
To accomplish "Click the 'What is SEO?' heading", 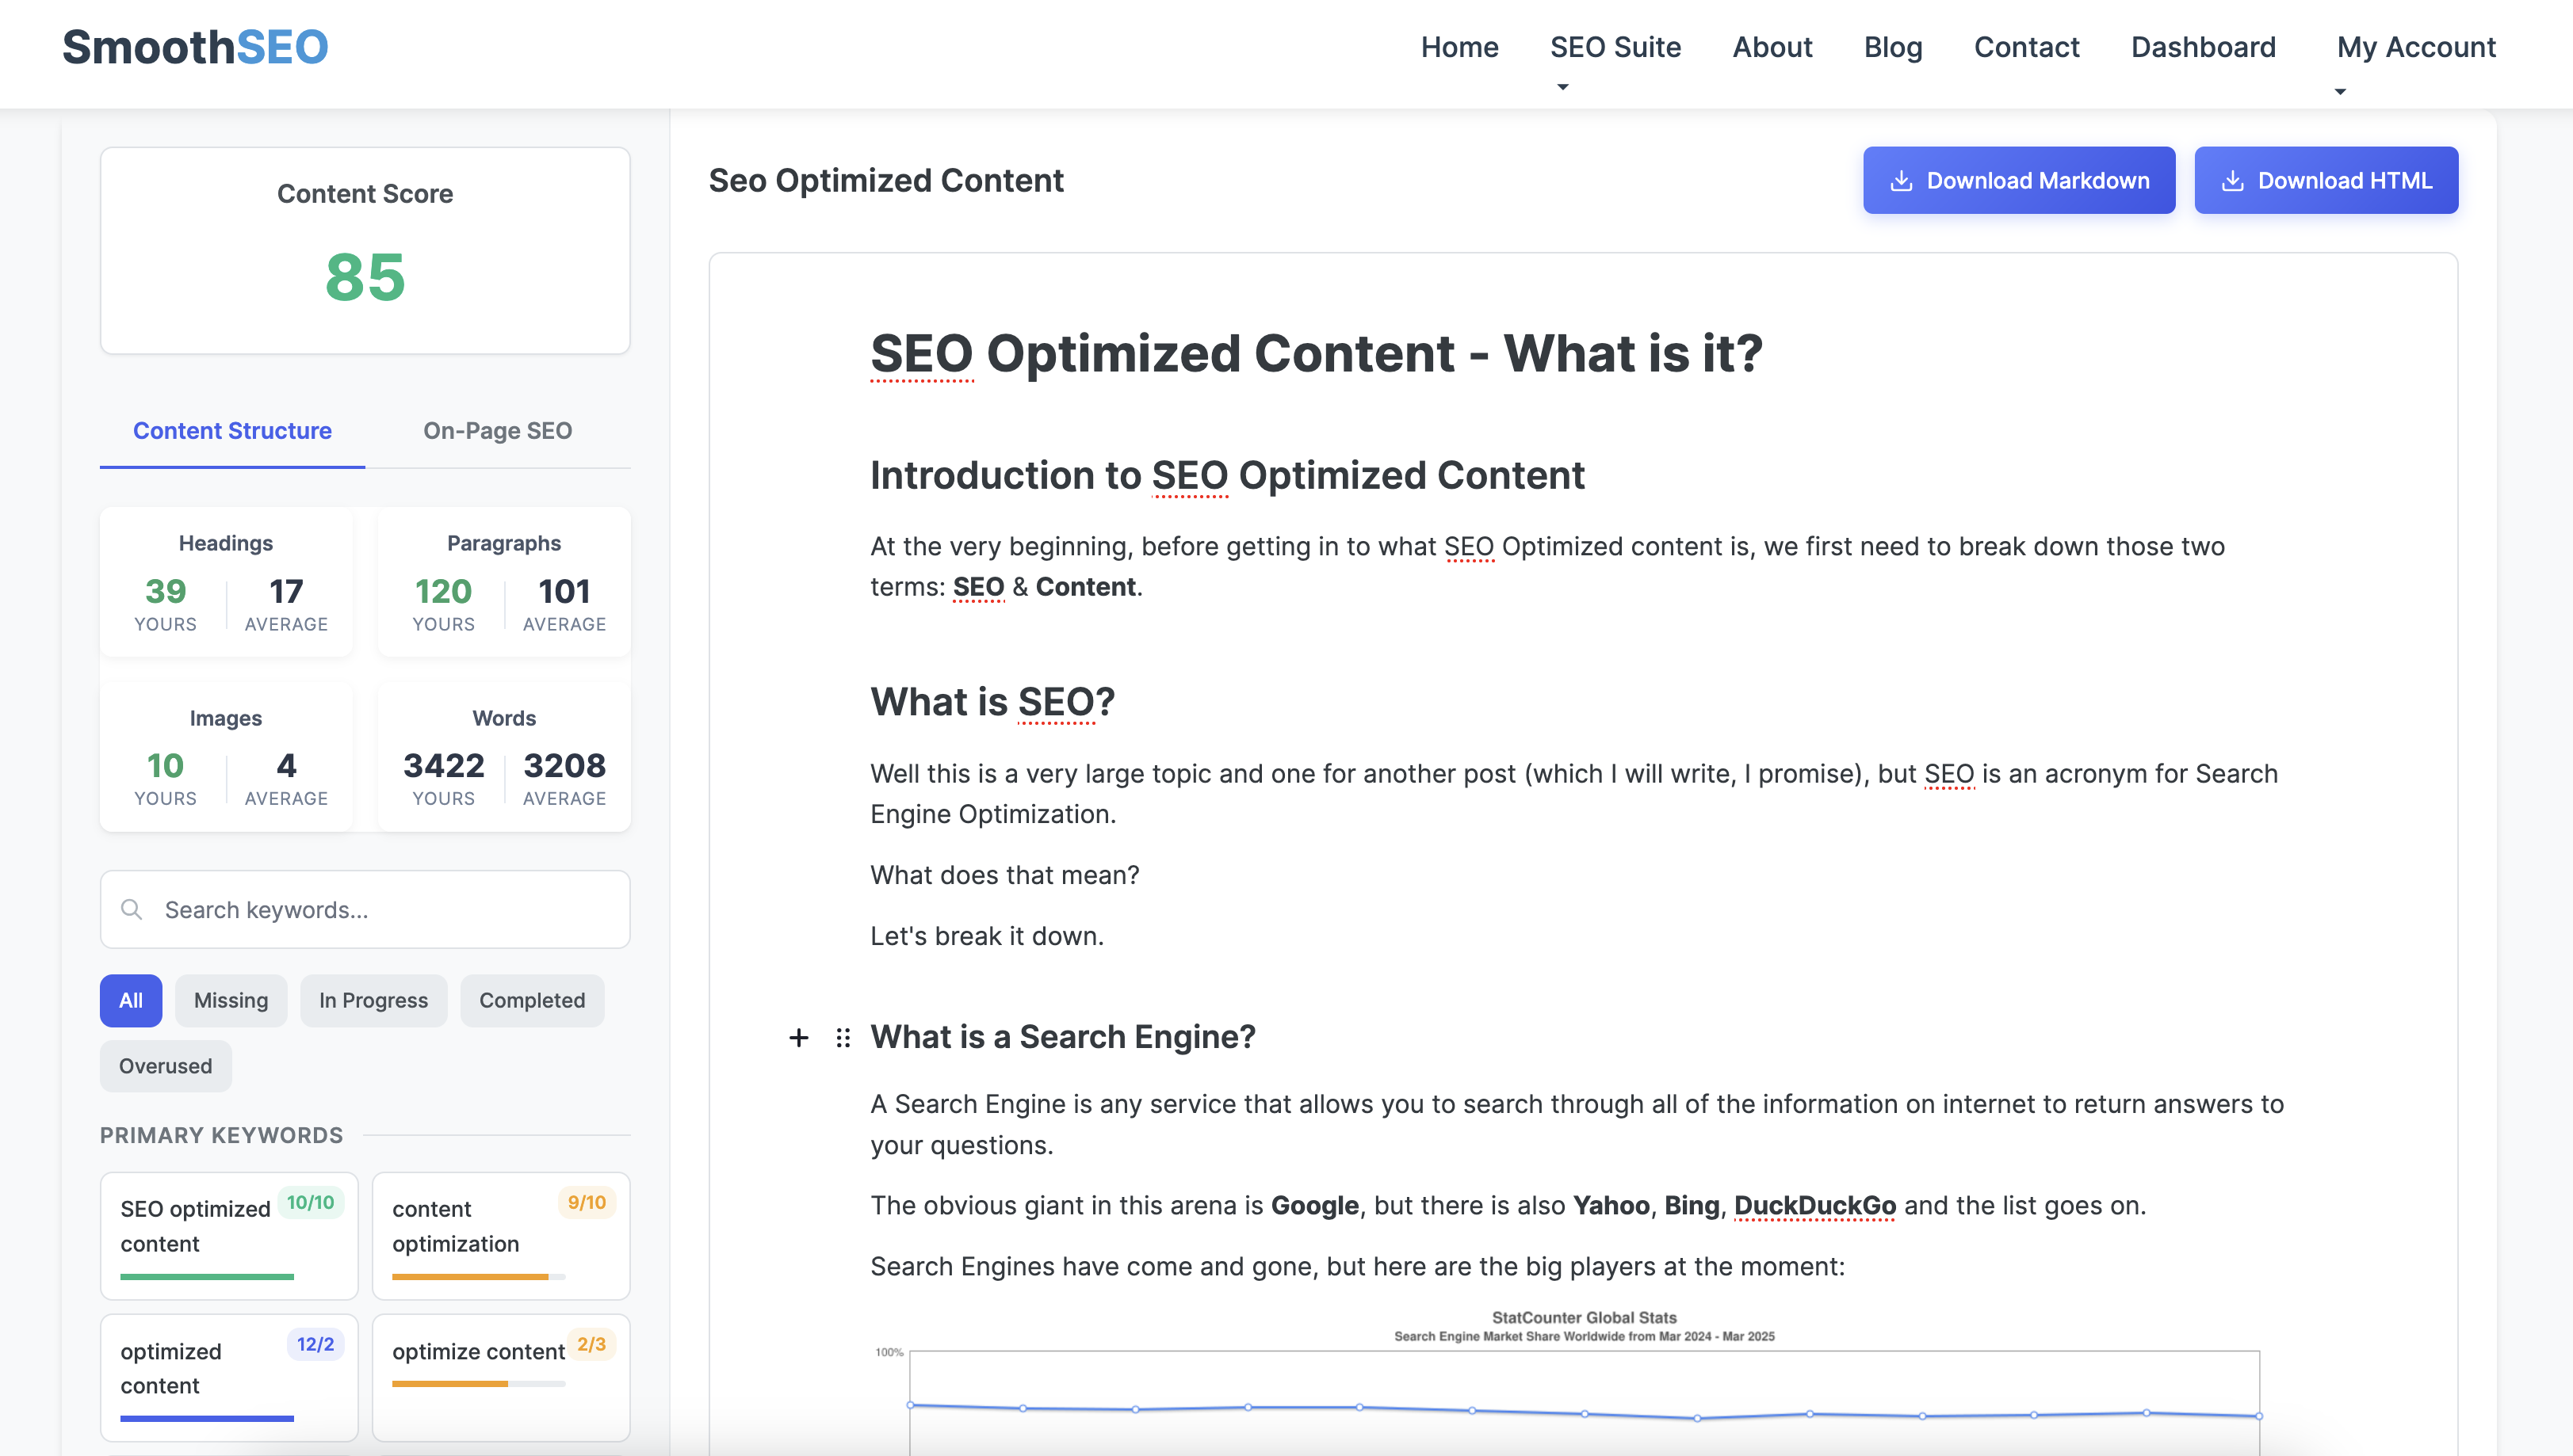I will click(x=992, y=702).
